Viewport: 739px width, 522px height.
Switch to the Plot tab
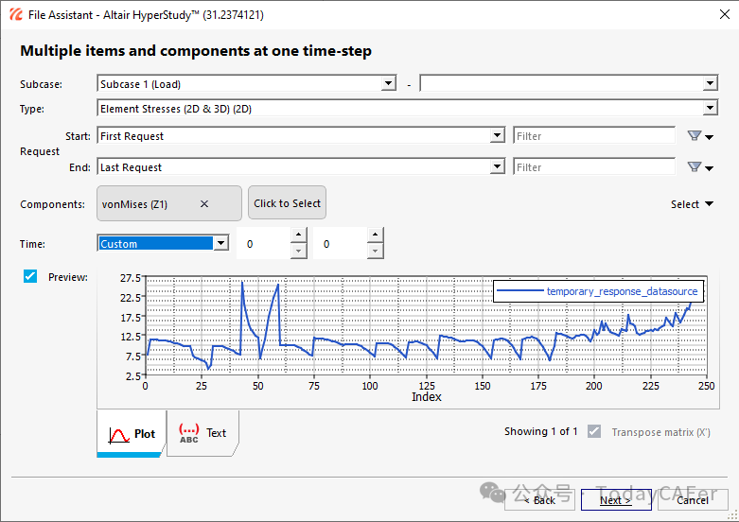(132, 434)
